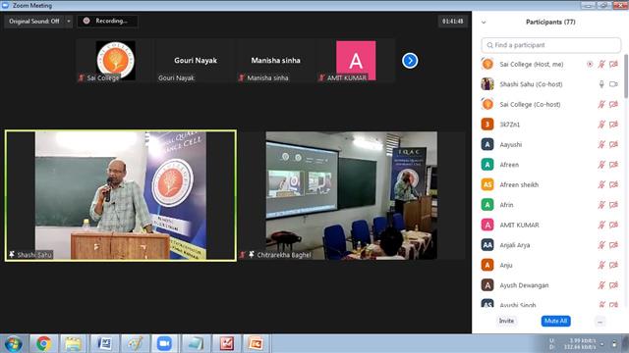Viewport: 629px width, 353px height.
Task: Select Sai College (Host, me) participant name
Action: (x=531, y=64)
